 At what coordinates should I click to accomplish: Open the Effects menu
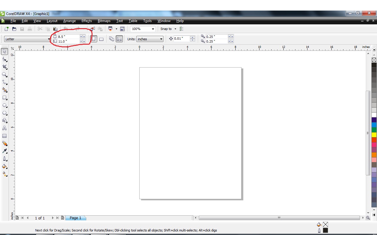click(87, 21)
